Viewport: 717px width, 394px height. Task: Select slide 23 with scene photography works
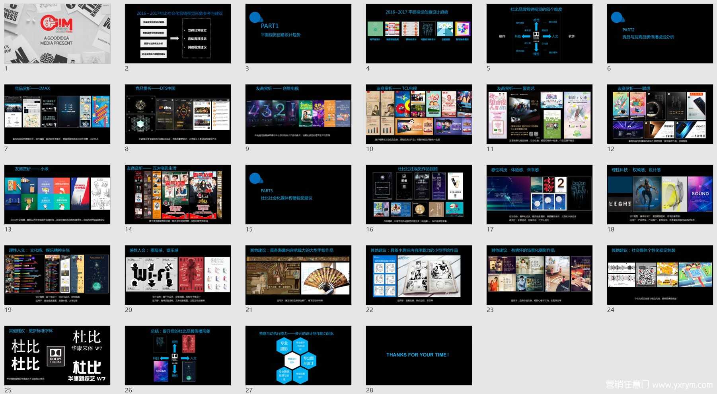(540, 275)
